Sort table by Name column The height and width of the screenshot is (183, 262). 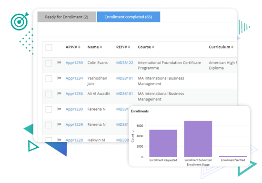click(95, 47)
